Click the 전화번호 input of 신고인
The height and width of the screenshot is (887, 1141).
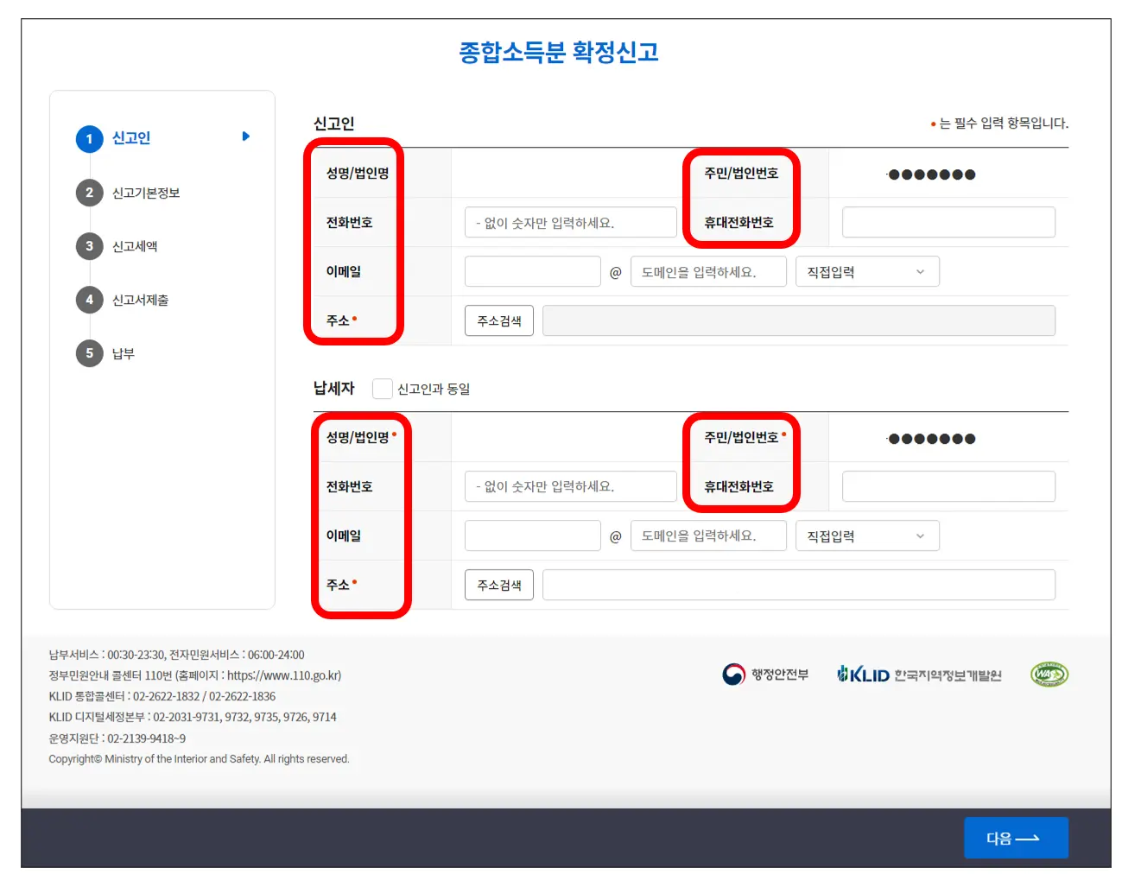pyautogui.click(x=570, y=222)
